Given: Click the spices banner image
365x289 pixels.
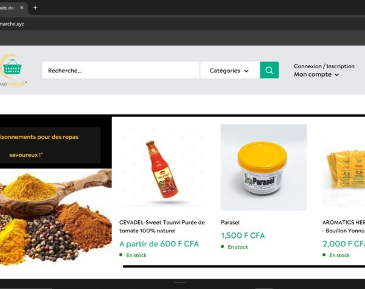Looking at the screenshot, I should 56,217.
